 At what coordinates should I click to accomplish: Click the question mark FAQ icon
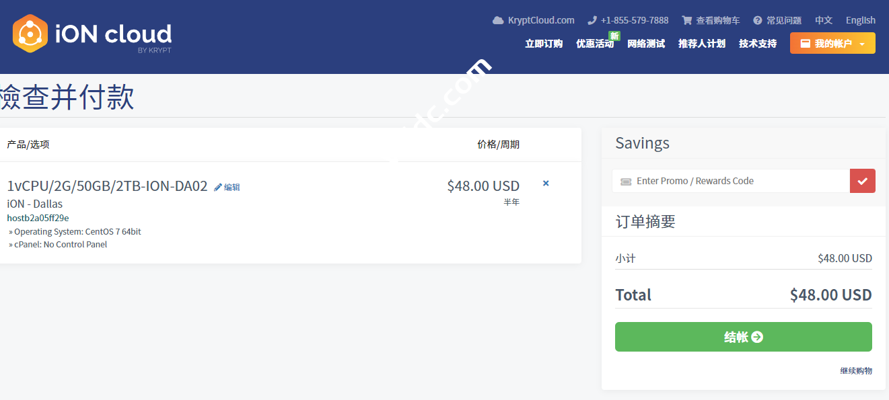tap(758, 20)
